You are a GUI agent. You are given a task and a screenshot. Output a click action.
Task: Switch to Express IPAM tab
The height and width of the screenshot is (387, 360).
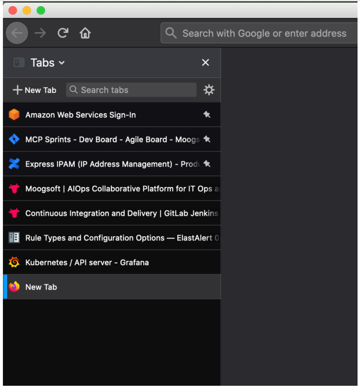tap(112, 164)
